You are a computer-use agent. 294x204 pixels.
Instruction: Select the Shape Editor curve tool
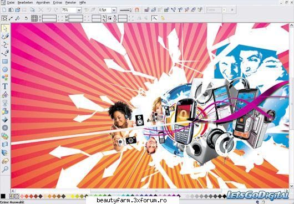5,45
